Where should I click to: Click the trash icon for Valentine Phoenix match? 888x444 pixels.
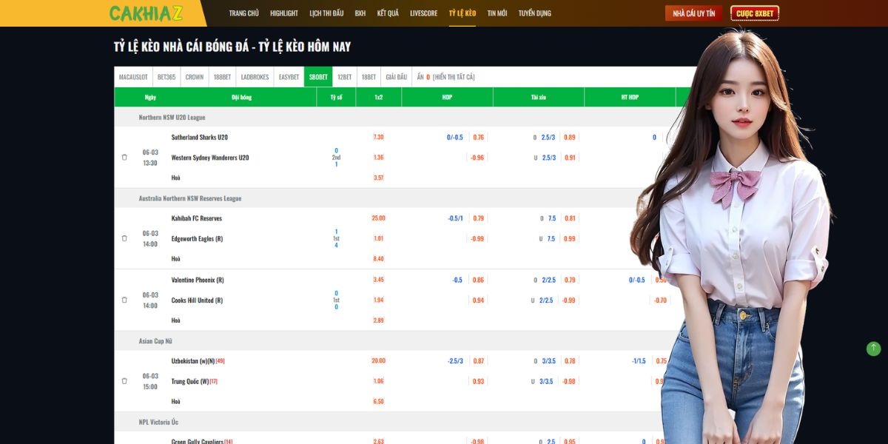click(x=124, y=300)
